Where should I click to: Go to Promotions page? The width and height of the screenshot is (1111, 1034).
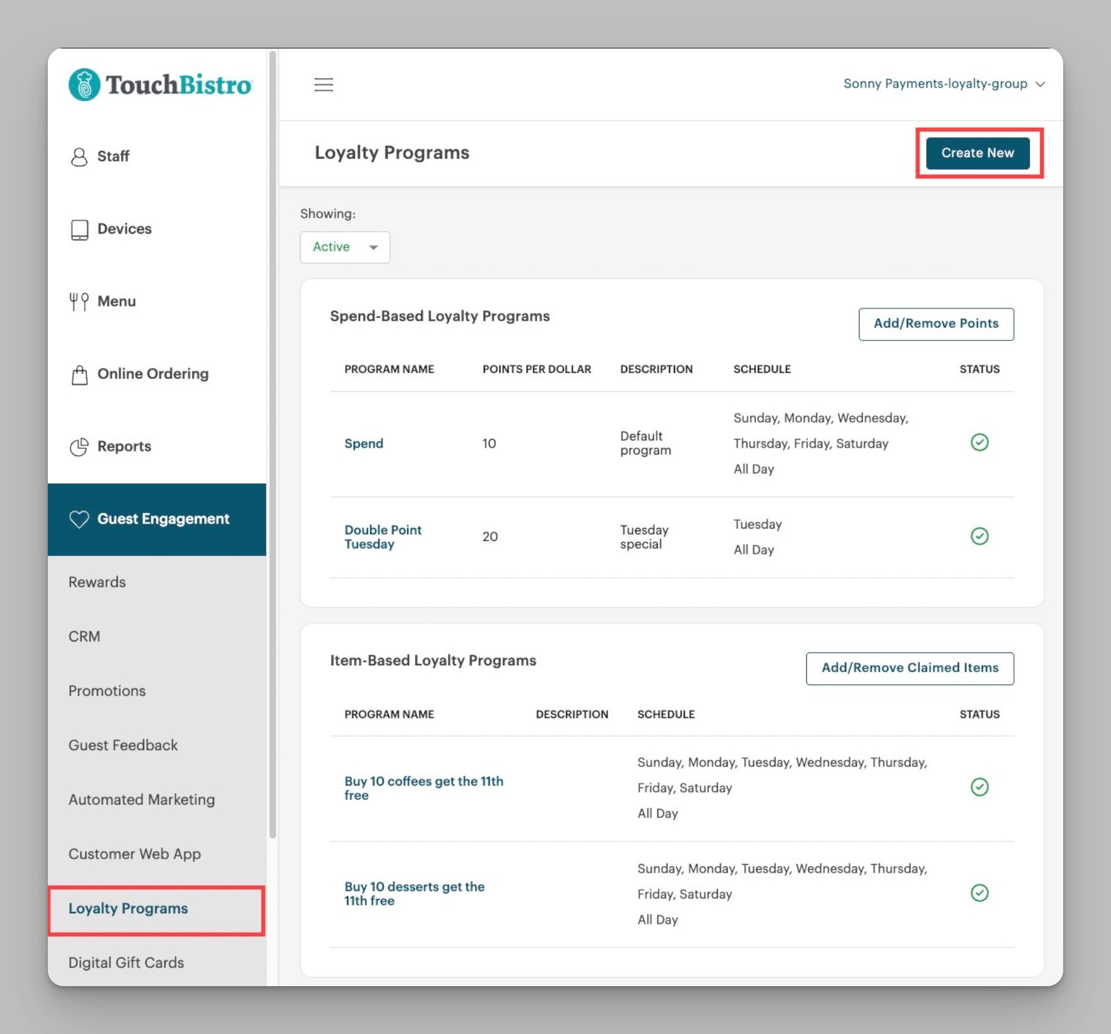pyautogui.click(x=157, y=691)
